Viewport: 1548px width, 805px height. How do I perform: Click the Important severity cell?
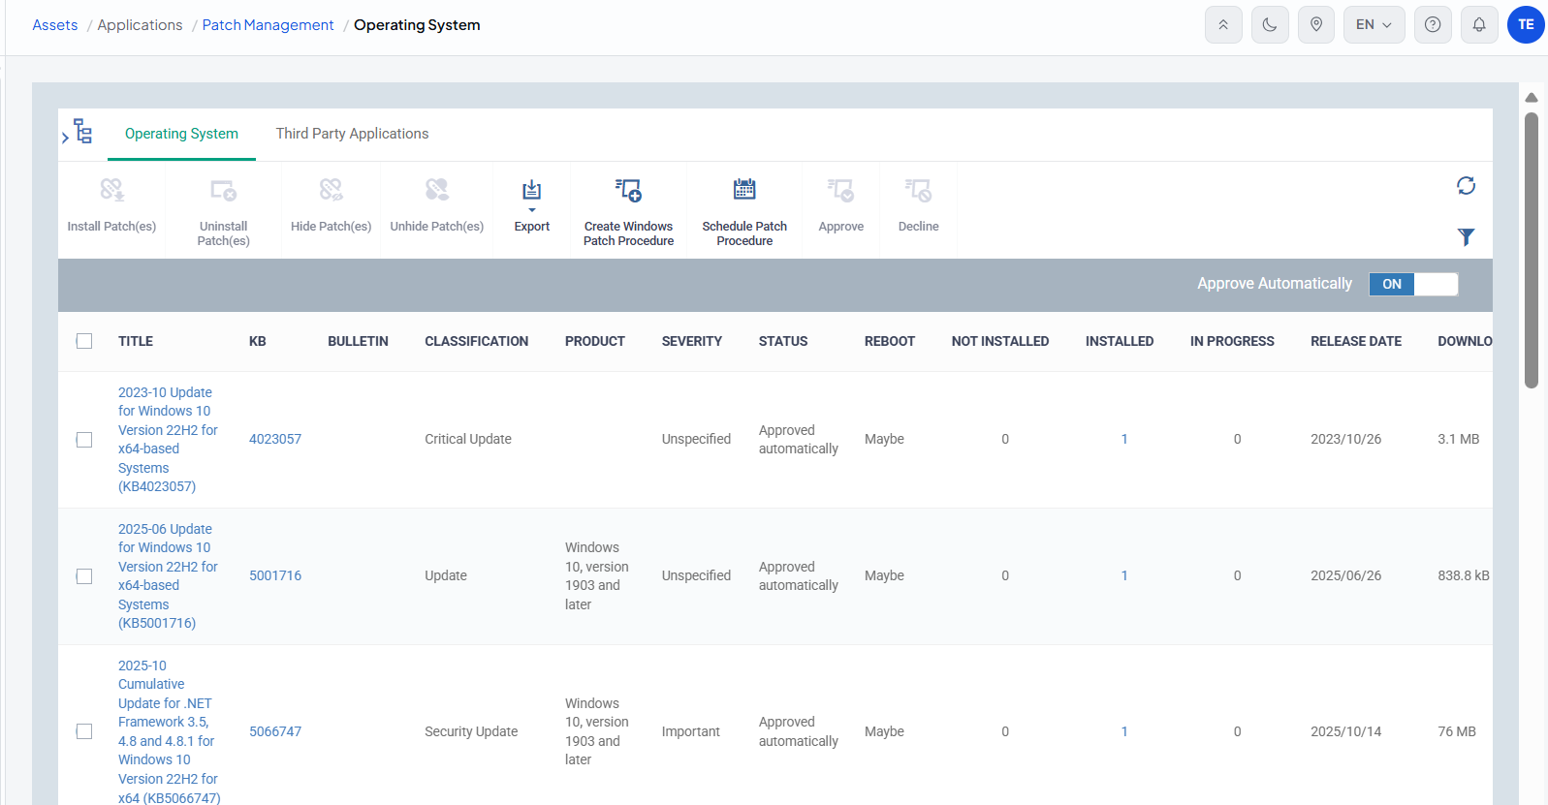click(691, 731)
